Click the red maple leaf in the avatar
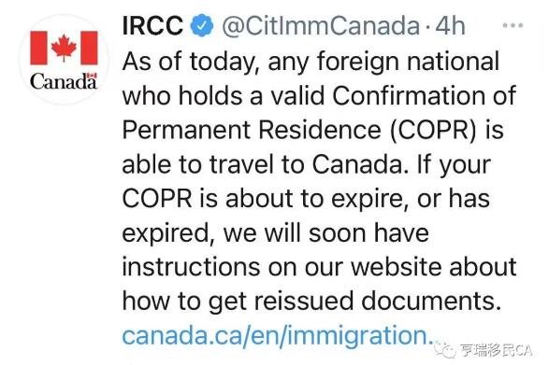 (x=64, y=48)
